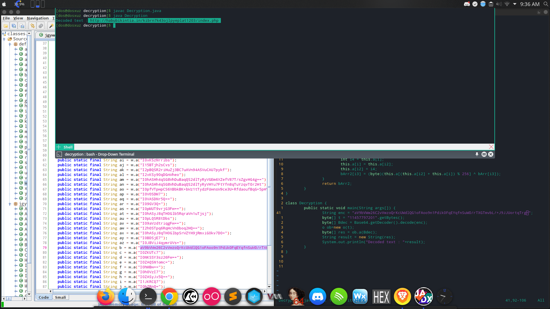Open the wxHexEditor dock icon

pyautogui.click(x=360, y=297)
